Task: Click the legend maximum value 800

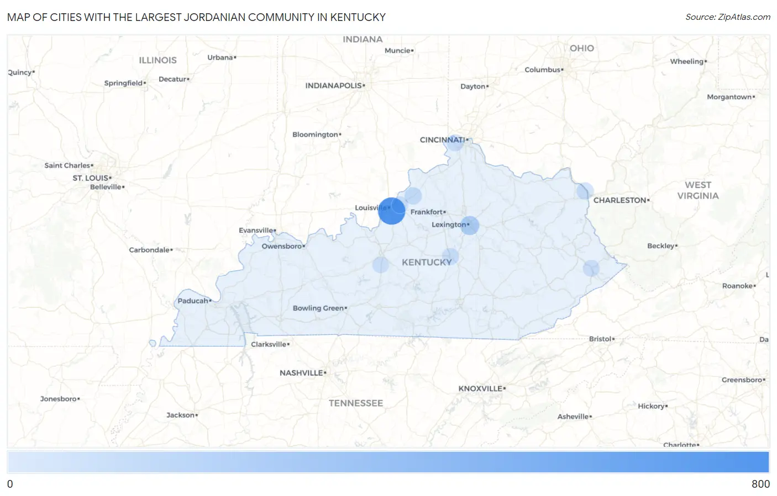Action: pyautogui.click(x=760, y=484)
